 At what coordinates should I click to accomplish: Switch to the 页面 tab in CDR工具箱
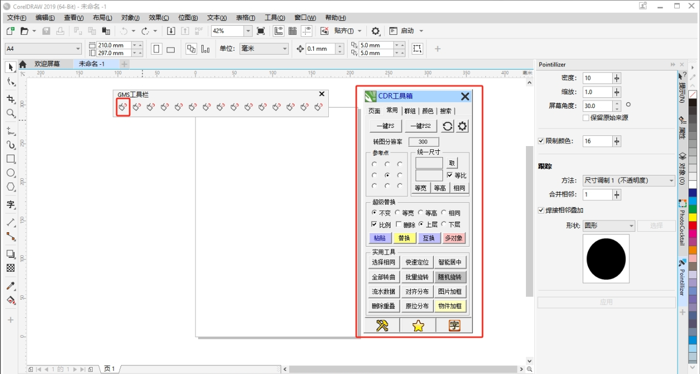374,111
